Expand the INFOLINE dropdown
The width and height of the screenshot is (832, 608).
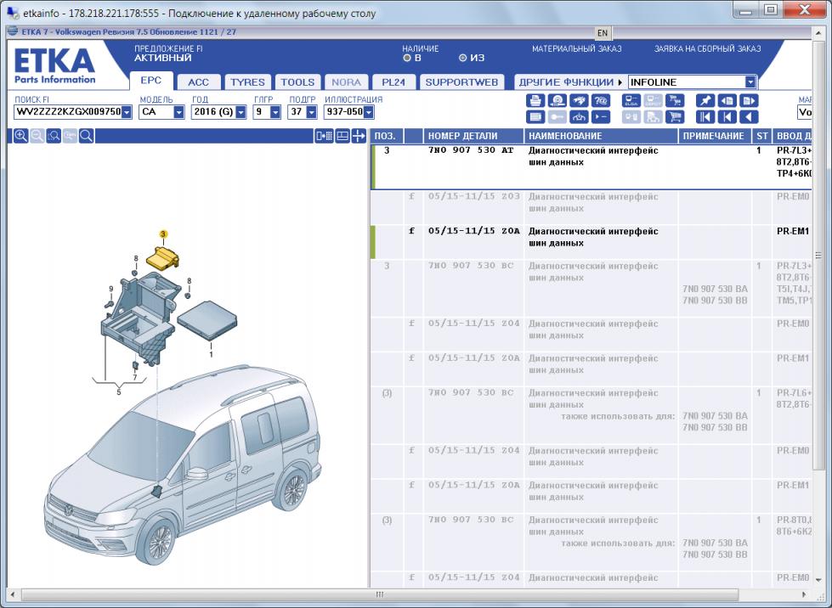click(750, 82)
